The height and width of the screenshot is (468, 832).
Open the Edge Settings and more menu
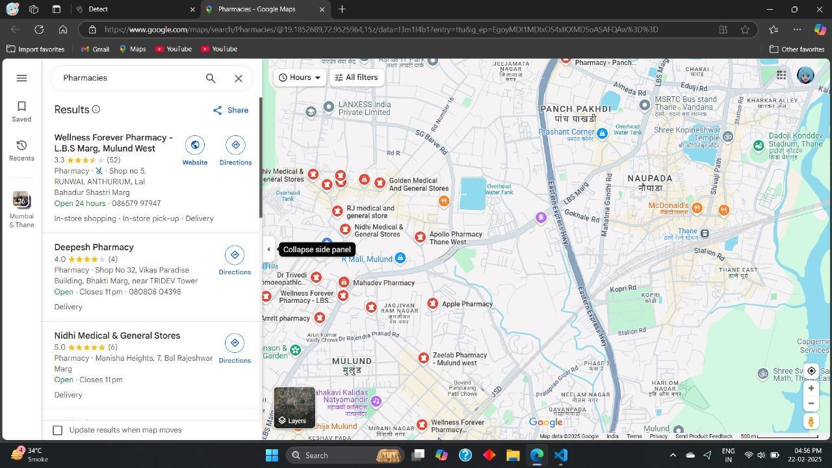click(x=797, y=30)
